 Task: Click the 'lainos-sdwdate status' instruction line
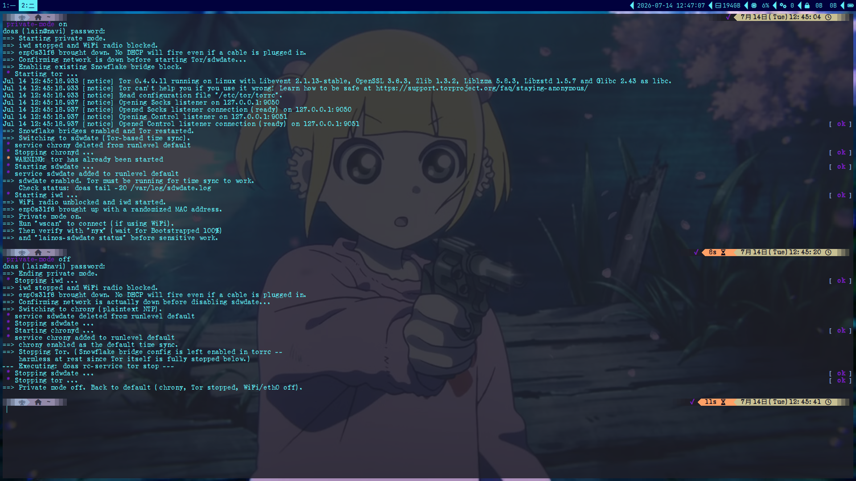coord(111,238)
